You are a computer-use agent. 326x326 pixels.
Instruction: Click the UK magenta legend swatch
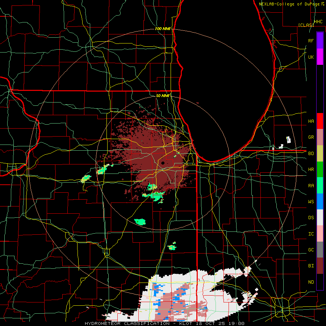pyautogui.click(x=320, y=57)
